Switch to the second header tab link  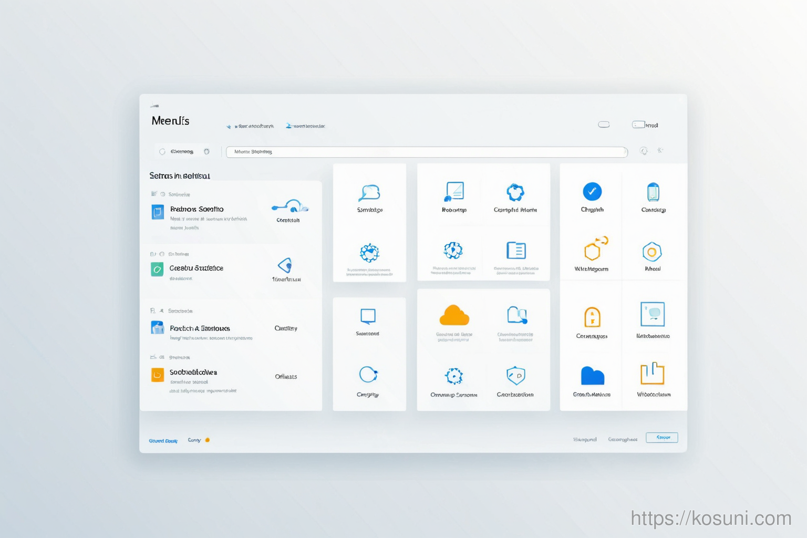(305, 126)
